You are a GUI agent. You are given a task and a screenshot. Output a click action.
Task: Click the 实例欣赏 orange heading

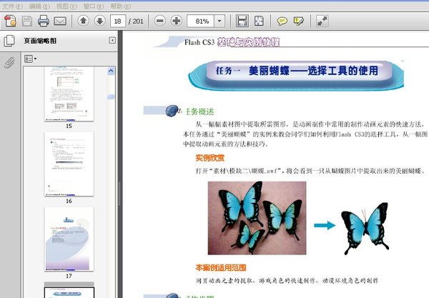[210, 158]
